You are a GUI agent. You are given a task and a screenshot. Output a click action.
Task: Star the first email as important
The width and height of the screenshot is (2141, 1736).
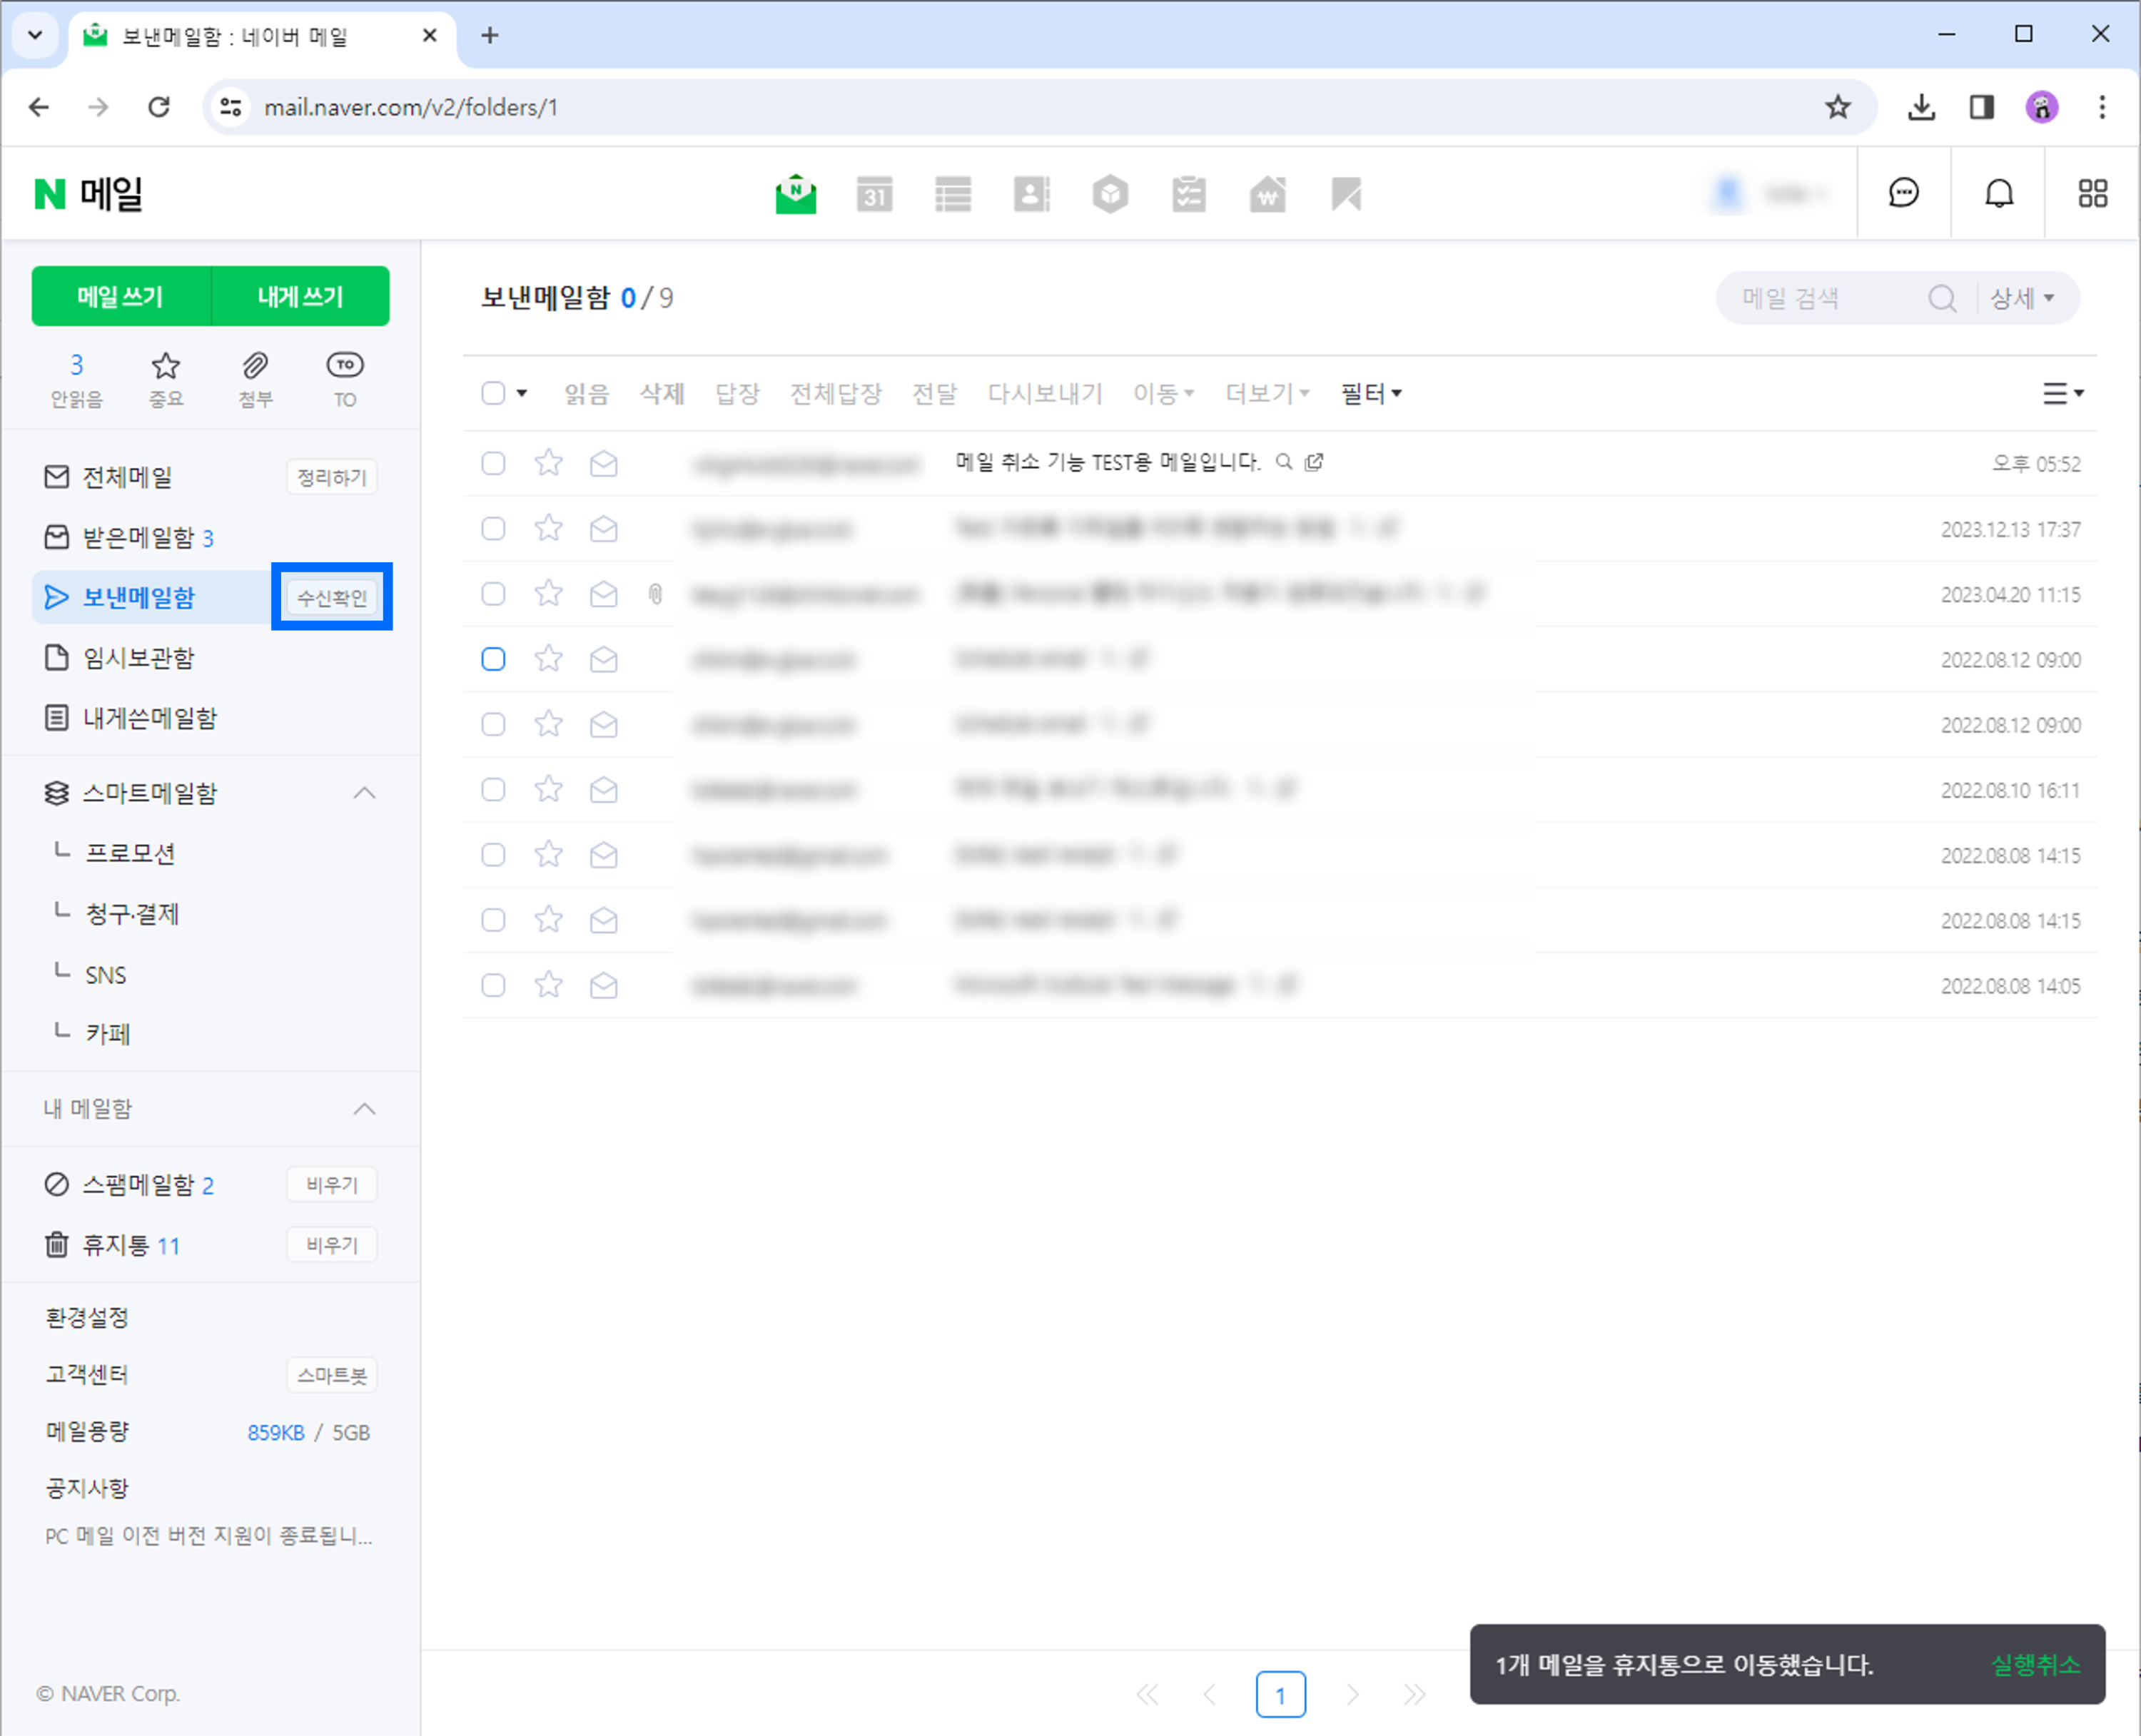click(548, 463)
